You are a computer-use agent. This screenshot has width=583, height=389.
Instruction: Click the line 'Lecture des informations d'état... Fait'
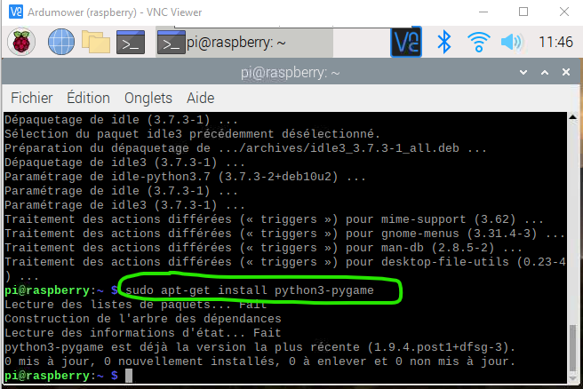coord(143,333)
